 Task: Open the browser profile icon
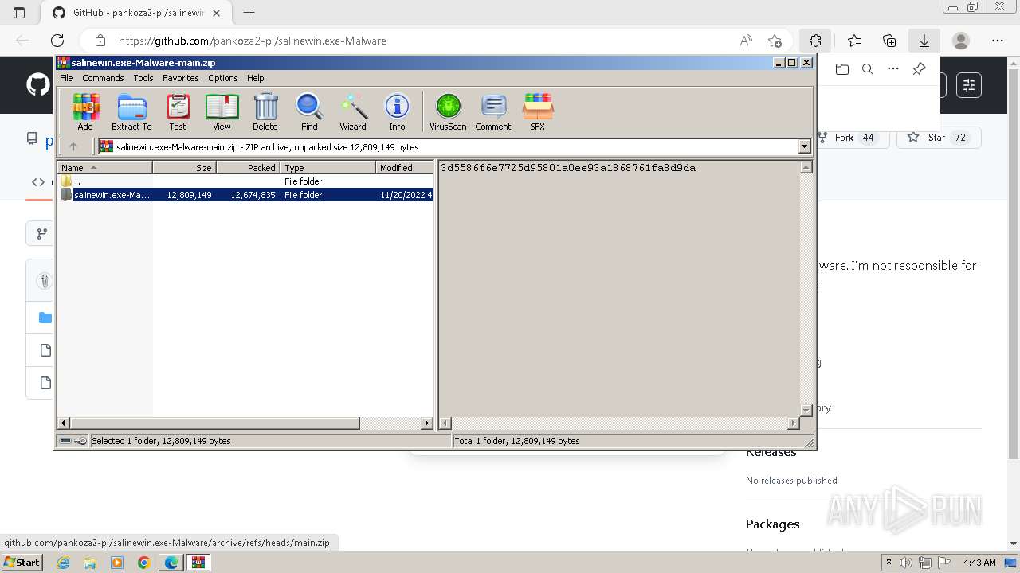(961, 41)
